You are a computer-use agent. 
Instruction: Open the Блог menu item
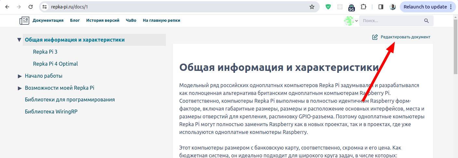[75, 20]
